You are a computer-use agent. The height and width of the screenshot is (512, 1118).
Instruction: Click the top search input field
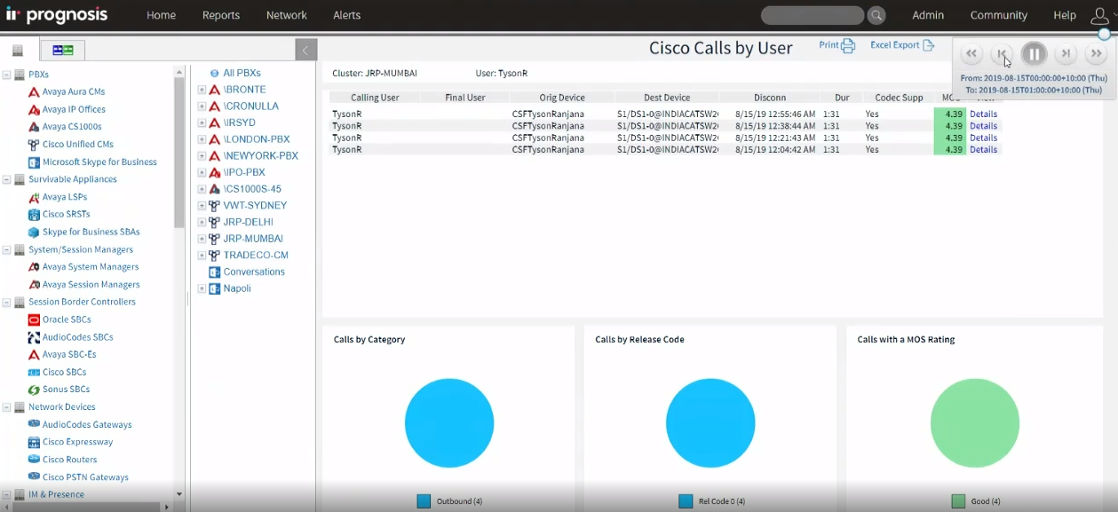(812, 15)
